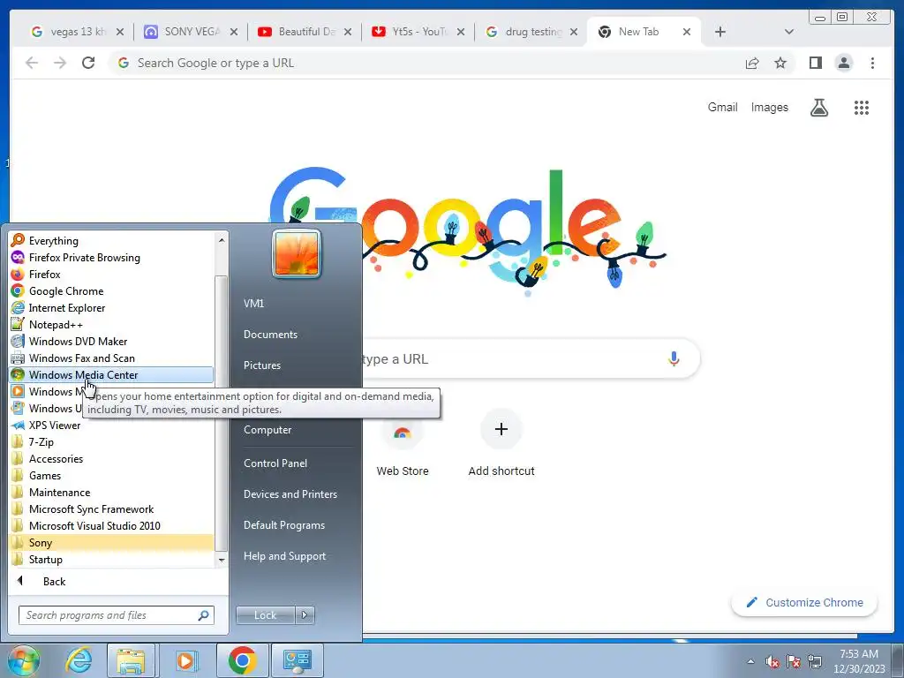Click the programs list scrollbar thumb

point(221,412)
